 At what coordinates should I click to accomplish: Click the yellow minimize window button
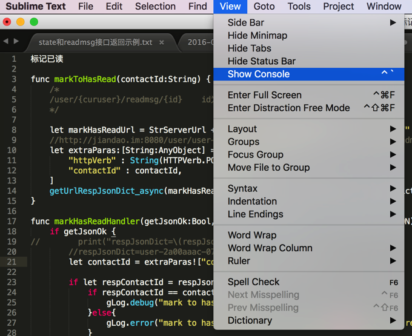21,22
